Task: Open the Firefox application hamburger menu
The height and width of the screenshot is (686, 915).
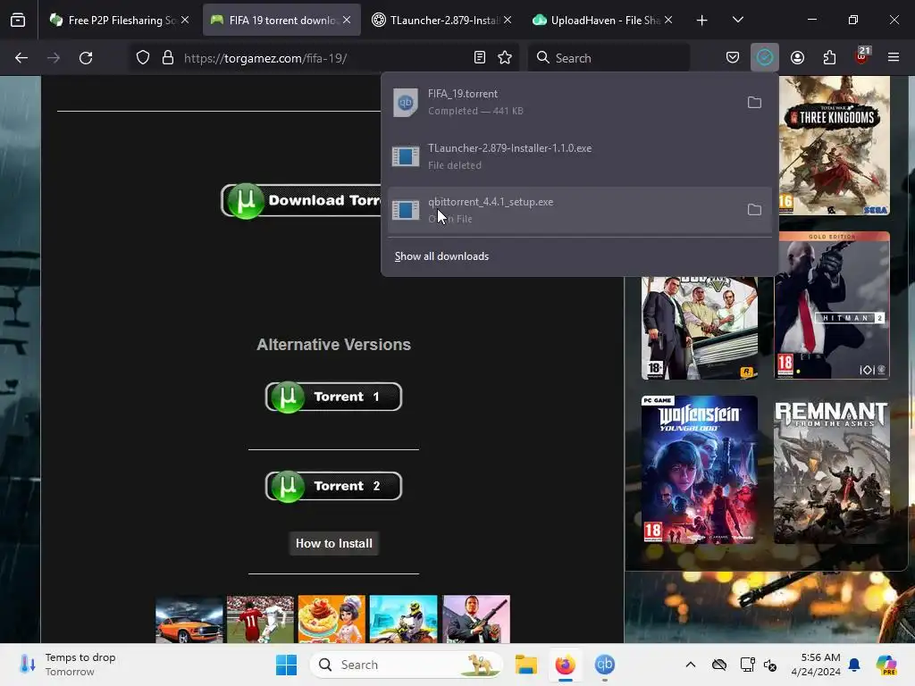Action: (894, 57)
